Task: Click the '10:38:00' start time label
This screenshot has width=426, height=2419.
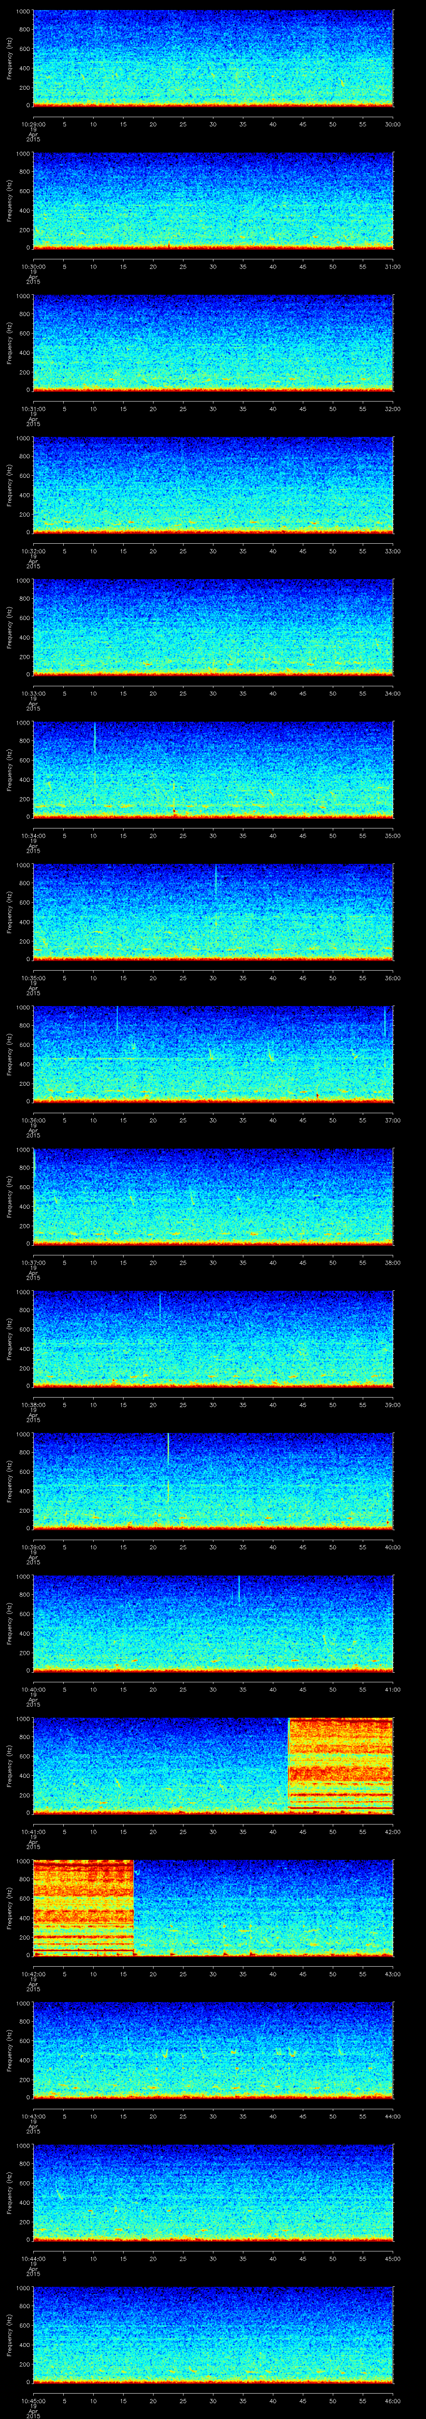Action: [x=33, y=1405]
